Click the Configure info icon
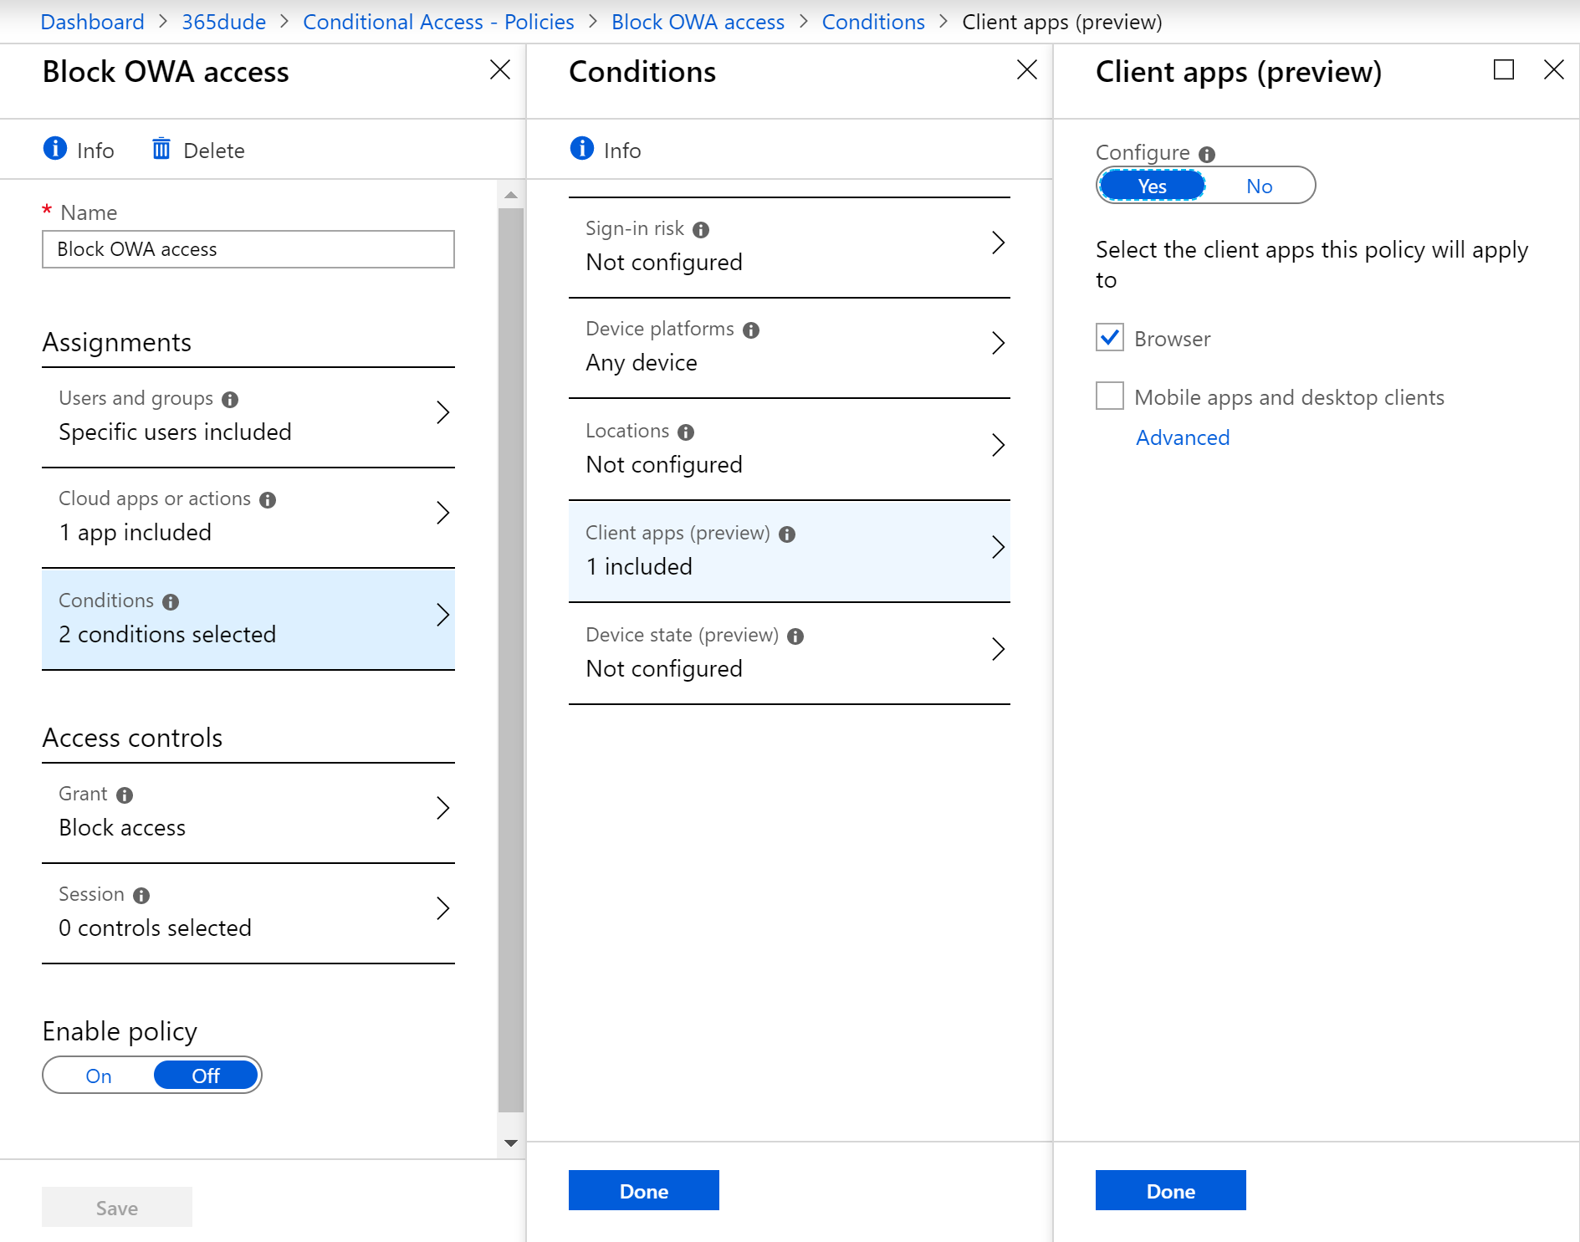The height and width of the screenshot is (1242, 1580). click(x=1206, y=153)
